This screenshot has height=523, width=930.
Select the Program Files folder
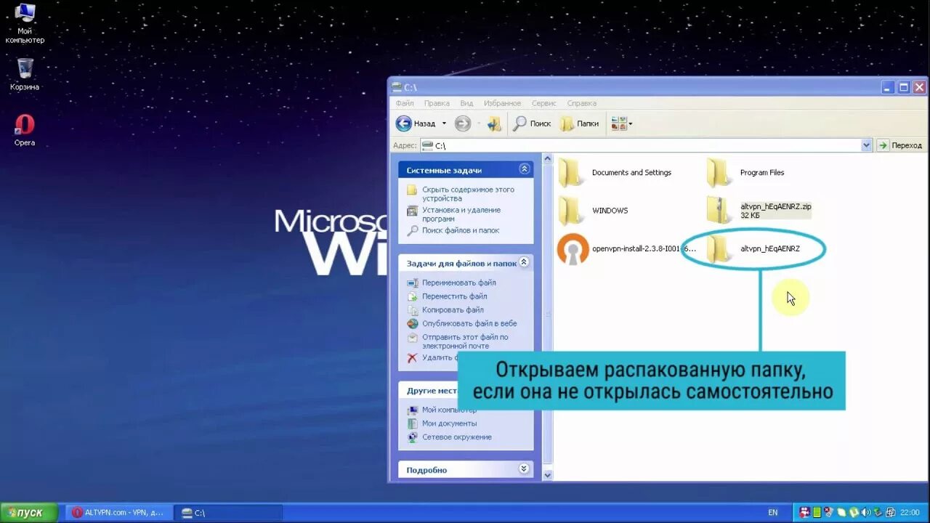745,173
